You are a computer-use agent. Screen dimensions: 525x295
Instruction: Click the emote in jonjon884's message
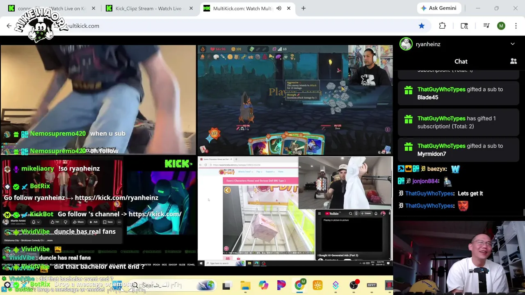(x=447, y=181)
